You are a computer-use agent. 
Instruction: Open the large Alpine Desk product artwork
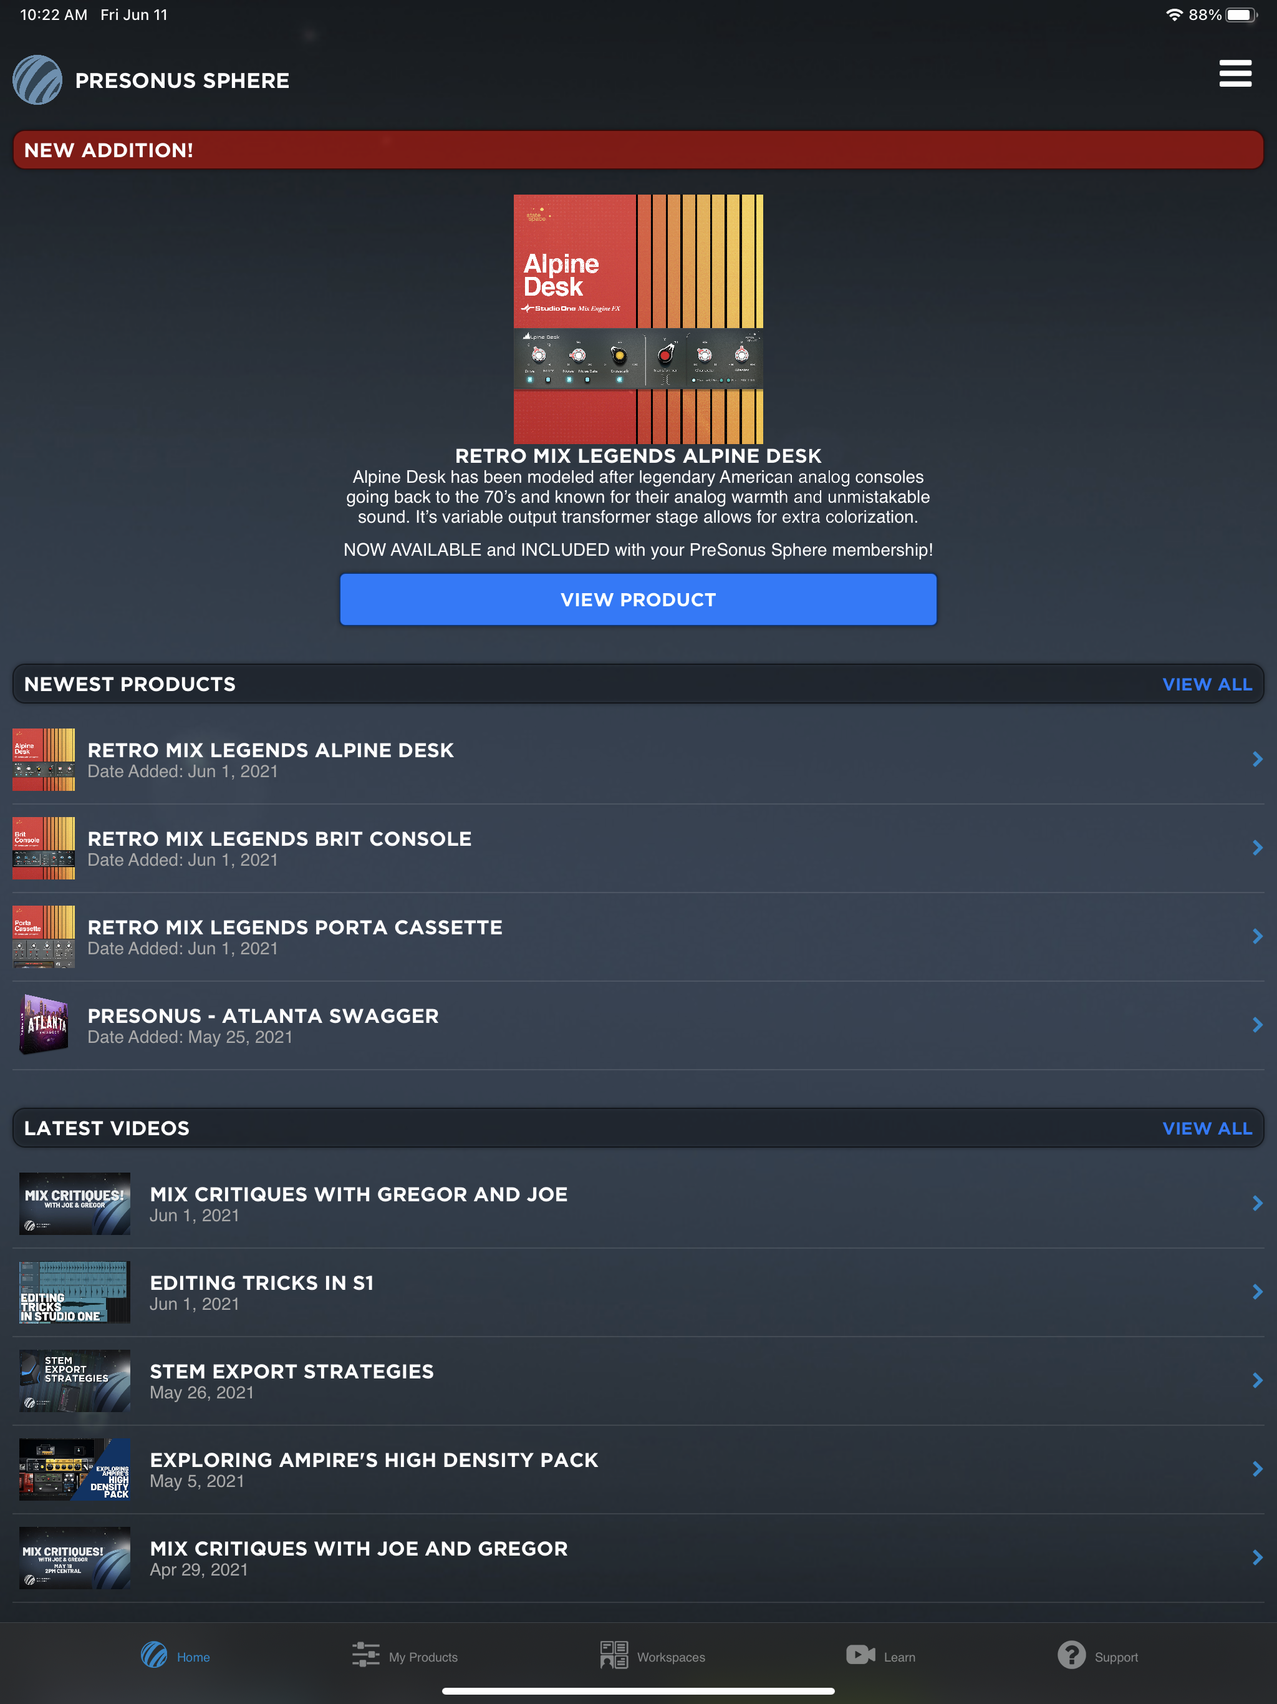(638, 318)
